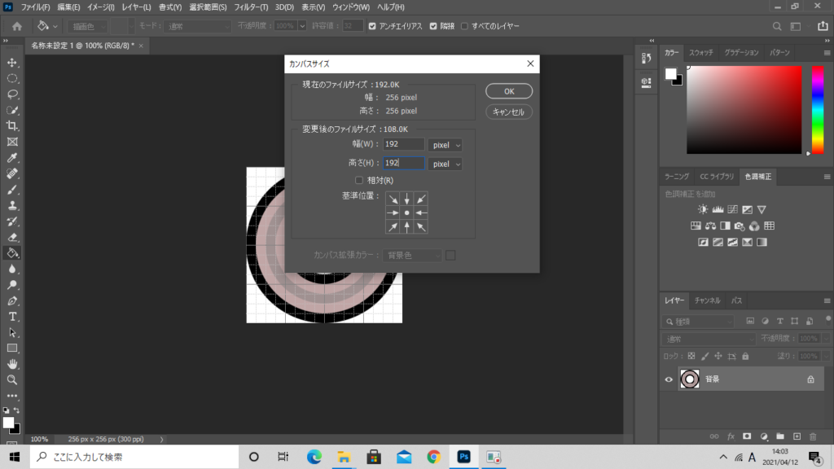Open the height unit pixel dropdown
834x469 pixels.
coord(446,164)
